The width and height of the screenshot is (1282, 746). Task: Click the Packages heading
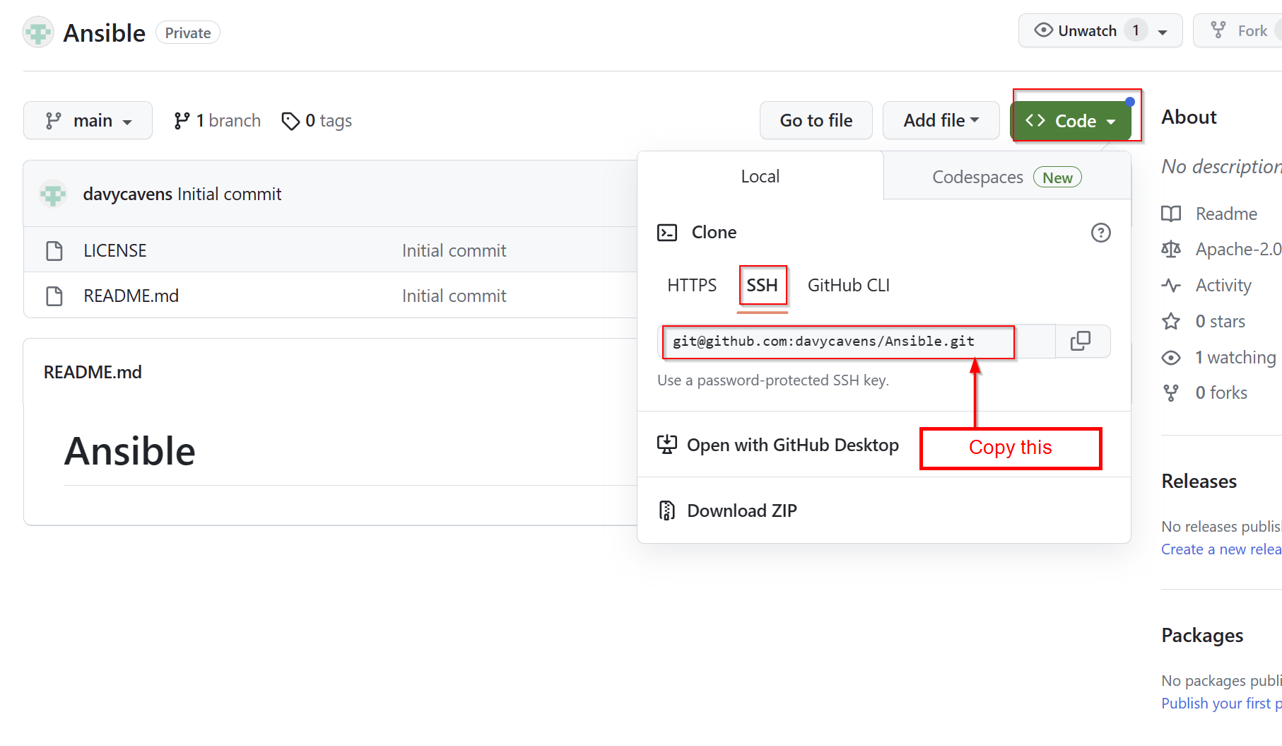pyautogui.click(x=1202, y=635)
